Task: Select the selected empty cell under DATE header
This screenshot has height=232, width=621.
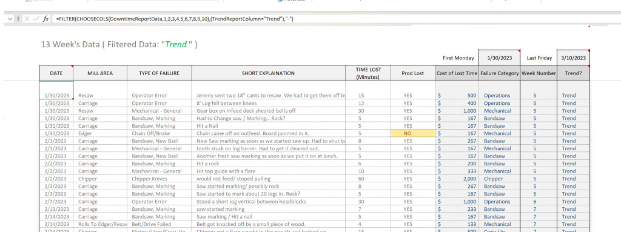Action: [x=56, y=90]
